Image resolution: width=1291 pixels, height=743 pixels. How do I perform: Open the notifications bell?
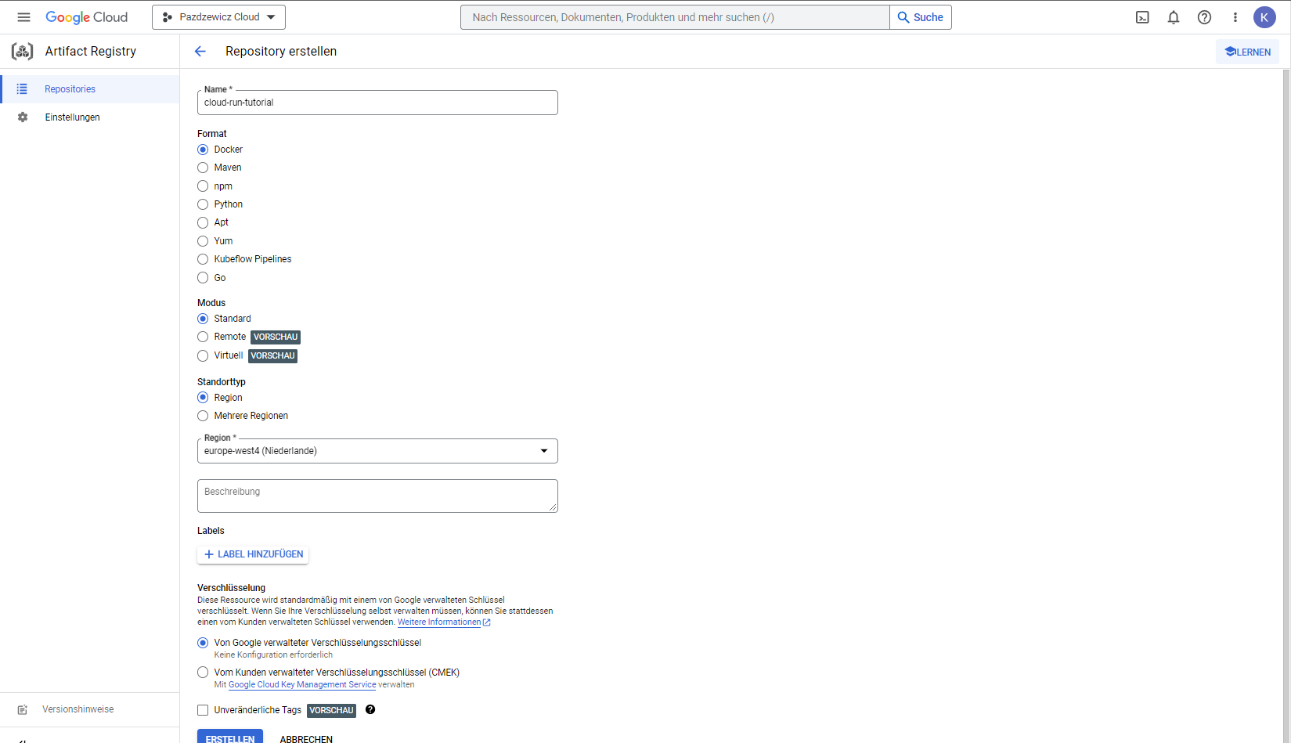pyautogui.click(x=1173, y=17)
